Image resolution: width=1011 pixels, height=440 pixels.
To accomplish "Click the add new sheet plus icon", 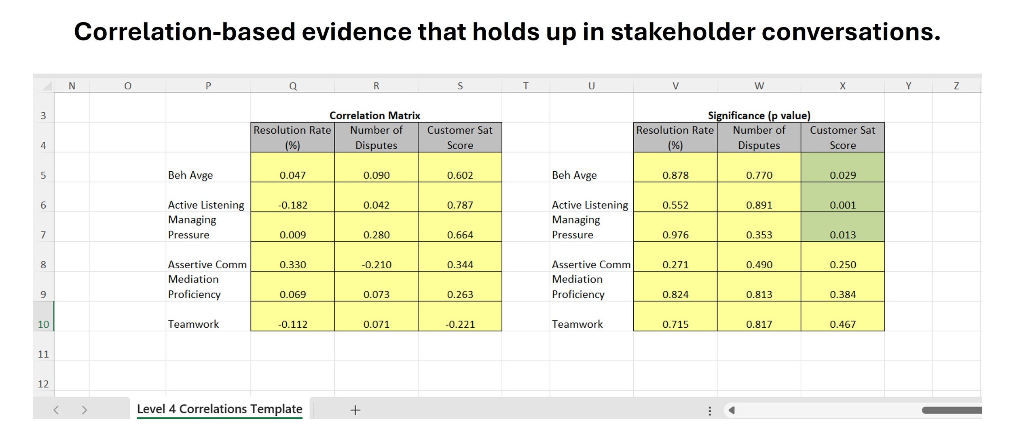I will coord(355,410).
